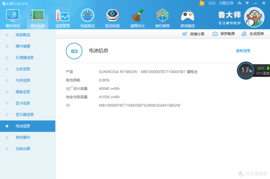The height and width of the screenshot is (179, 270).
Task: Click the 完全充电容量 field label
Action: pos(77,97)
